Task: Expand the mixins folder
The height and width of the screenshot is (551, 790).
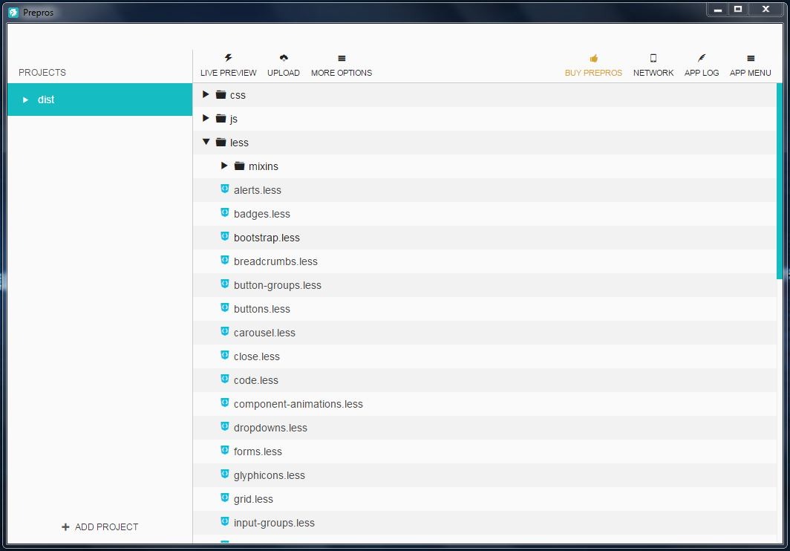Action: click(224, 166)
